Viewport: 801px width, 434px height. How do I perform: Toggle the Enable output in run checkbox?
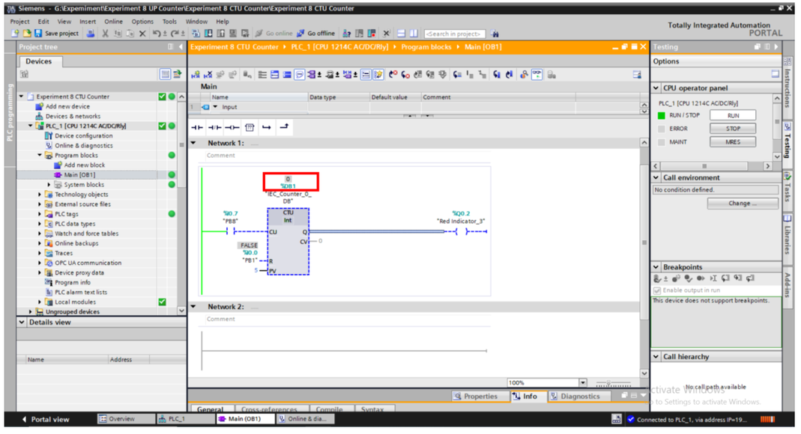[x=657, y=290]
